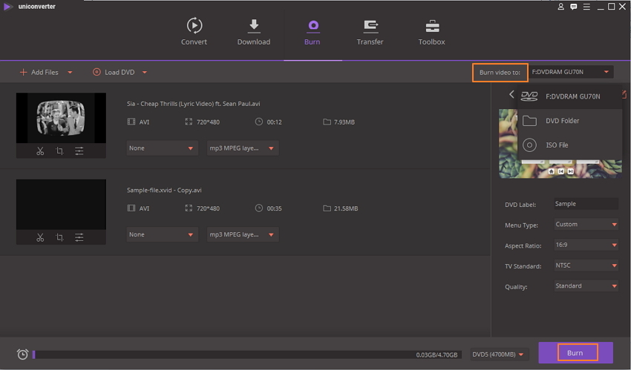This screenshot has width=631, height=370.
Task: Open subtitle dropdown None for Sia video
Action: [162, 148]
